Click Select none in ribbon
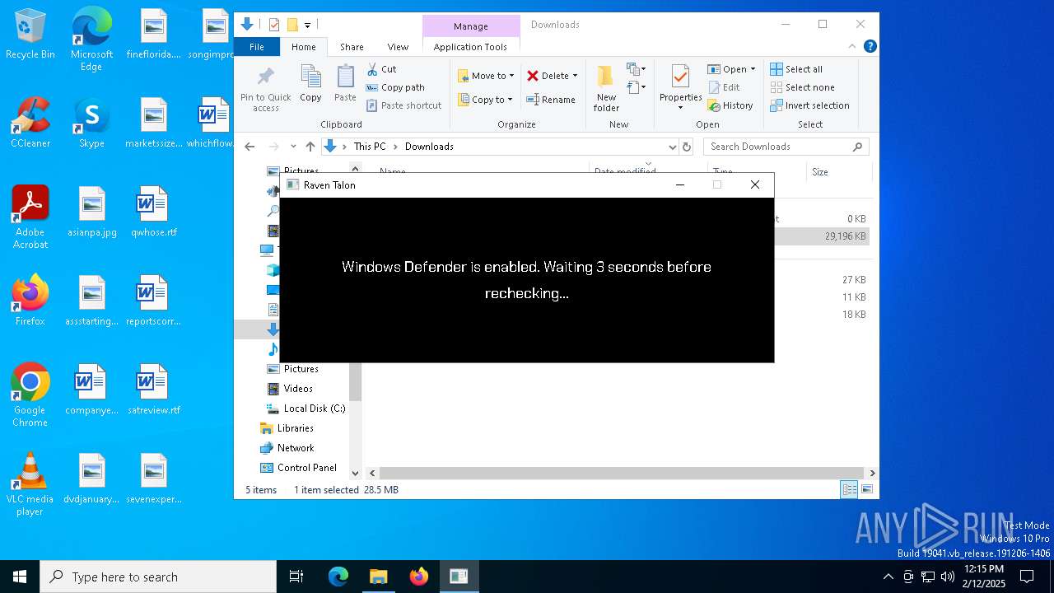The image size is (1054, 593). pos(802,87)
